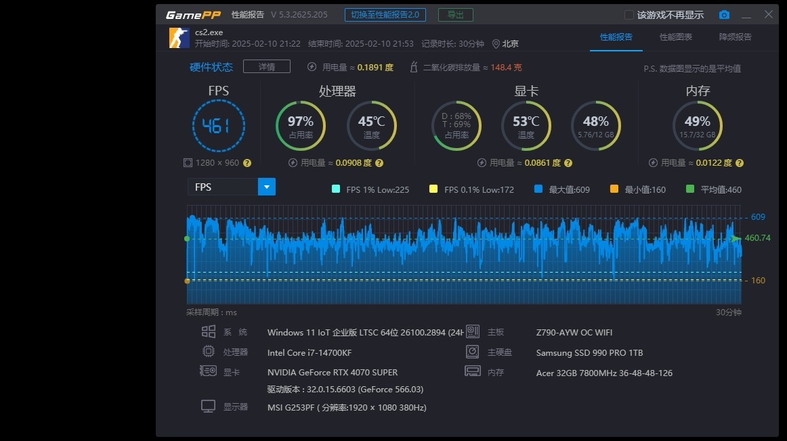787x441 pixels.
Task: Enable the 该游戏不再显示 checkbox
Action: click(x=629, y=15)
